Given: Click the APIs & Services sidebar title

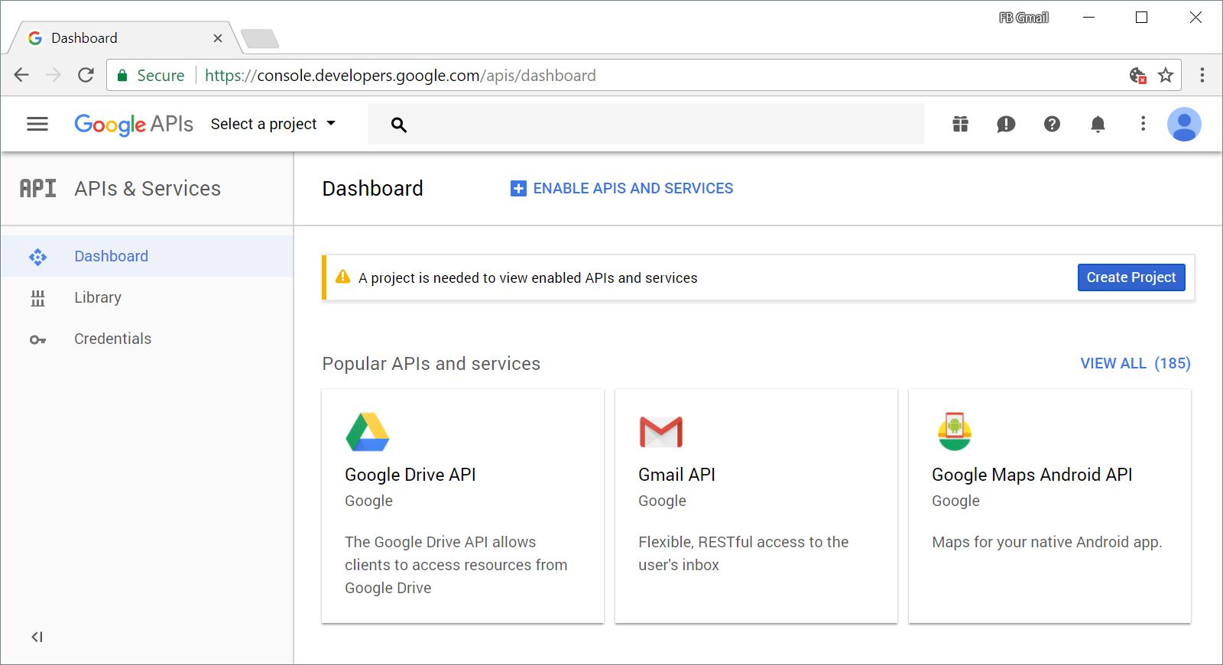Looking at the screenshot, I should (x=148, y=188).
